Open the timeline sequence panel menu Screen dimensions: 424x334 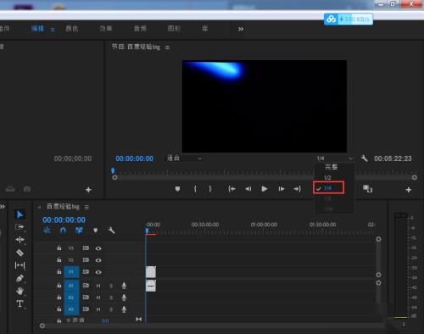(86, 207)
